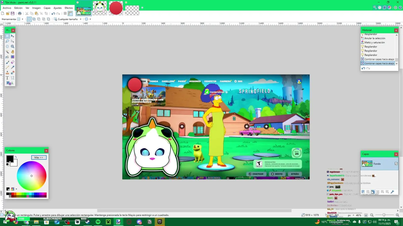Select the Pan hand tool
Screen dimensions: 403x226
(x=13, y=52)
